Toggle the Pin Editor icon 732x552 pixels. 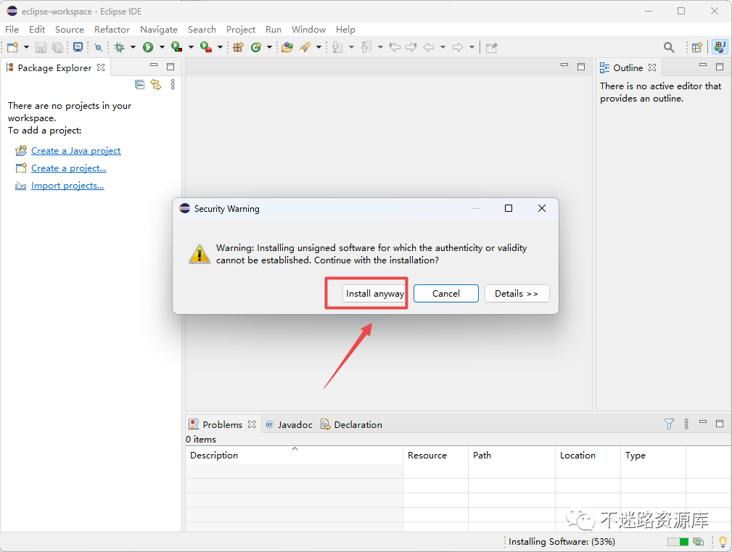pyautogui.click(x=492, y=48)
